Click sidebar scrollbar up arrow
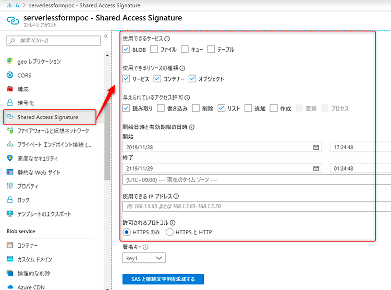391x290 pixels. [107, 55]
